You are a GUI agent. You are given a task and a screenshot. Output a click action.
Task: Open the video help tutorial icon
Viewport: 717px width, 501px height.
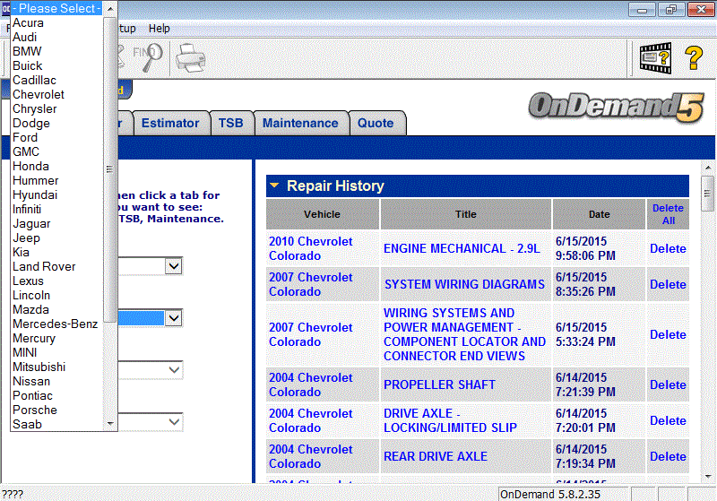tap(654, 59)
